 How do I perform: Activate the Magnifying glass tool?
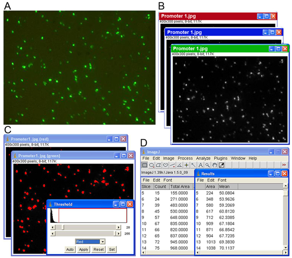[207, 166]
